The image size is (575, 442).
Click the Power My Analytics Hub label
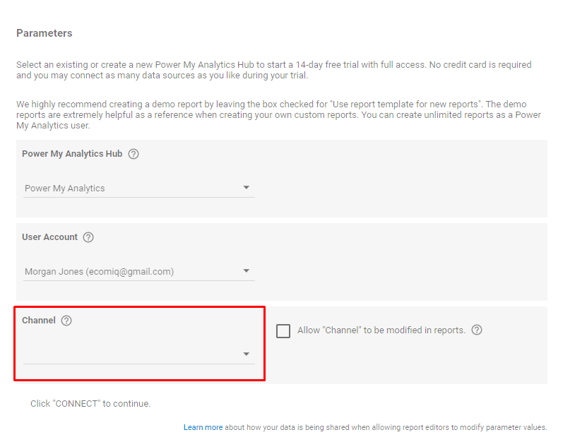click(72, 154)
